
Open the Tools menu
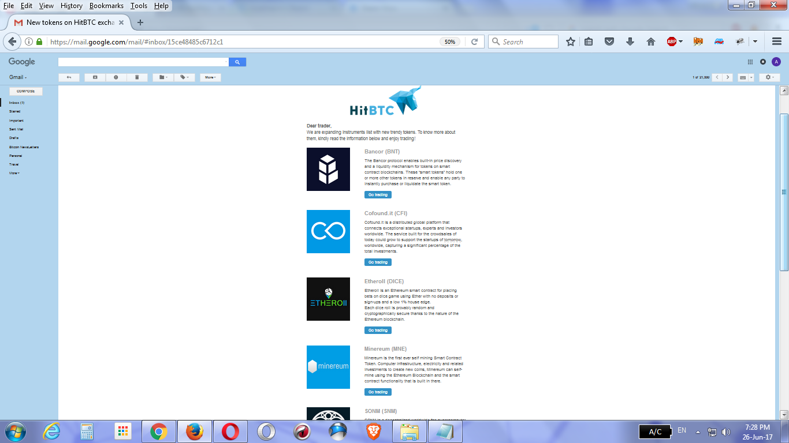(x=139, y=5)
